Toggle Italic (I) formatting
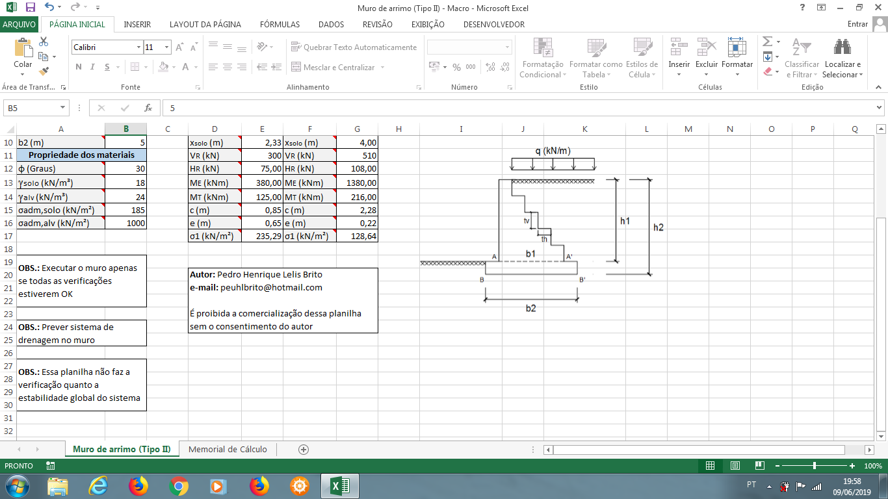The width and height of the screenshot is (888, 499). click(x=93, y=67)
